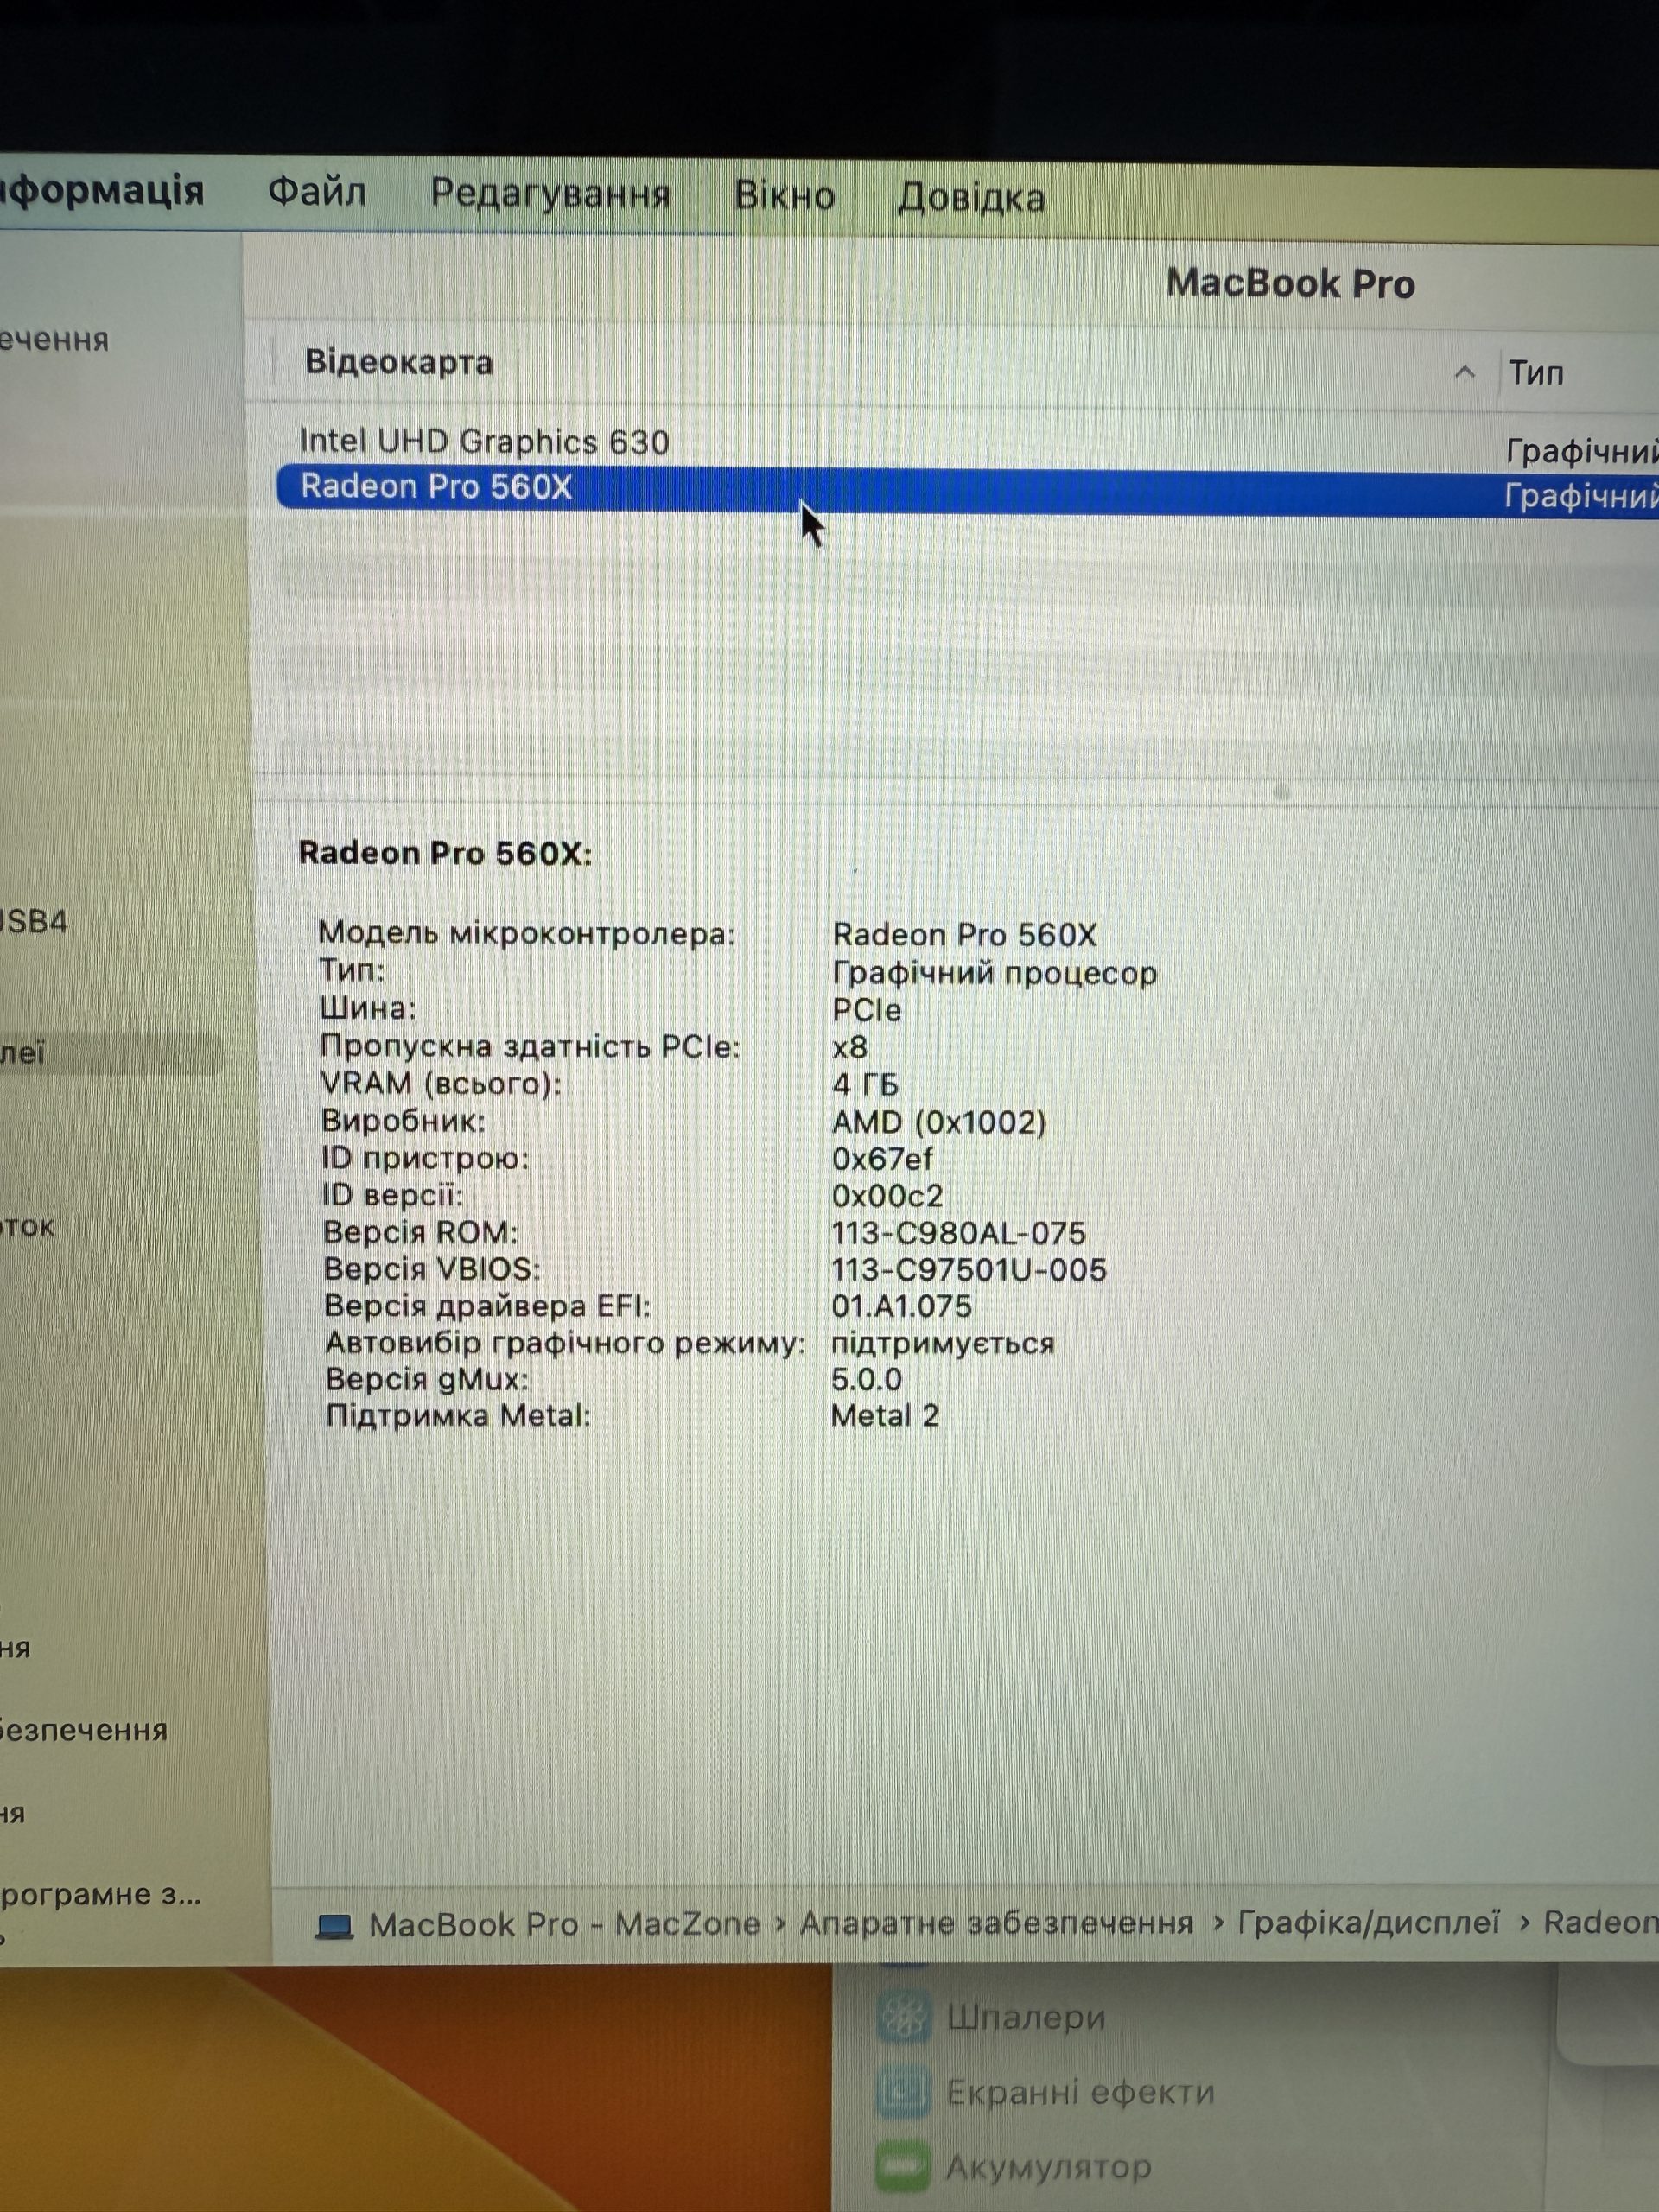Click the Версія драйвера EFI value 01.A1.075
The height and width of the screenshot is (2212, 1659).
pos(901,1306)
